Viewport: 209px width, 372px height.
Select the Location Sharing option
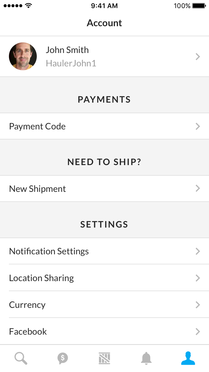coord(42,278)
